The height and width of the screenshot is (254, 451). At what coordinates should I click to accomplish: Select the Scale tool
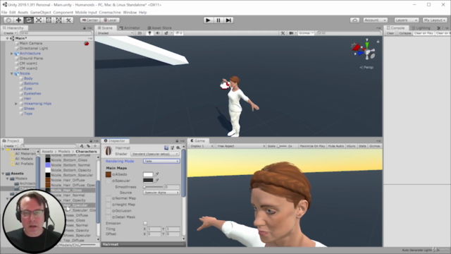pyautogui.click(x=39, y=20)
